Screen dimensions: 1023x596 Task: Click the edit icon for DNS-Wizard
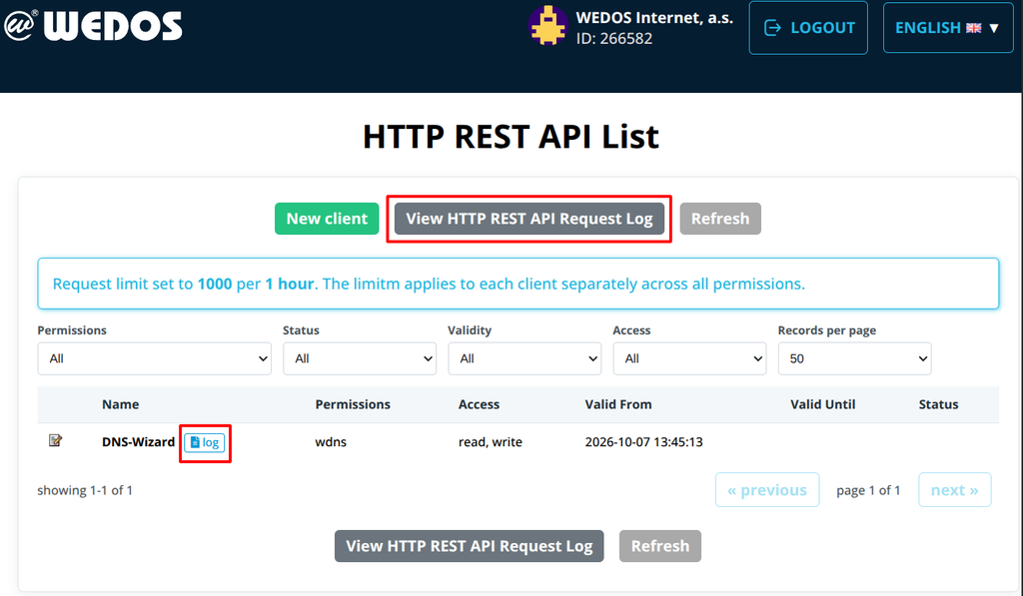point(56,441)
